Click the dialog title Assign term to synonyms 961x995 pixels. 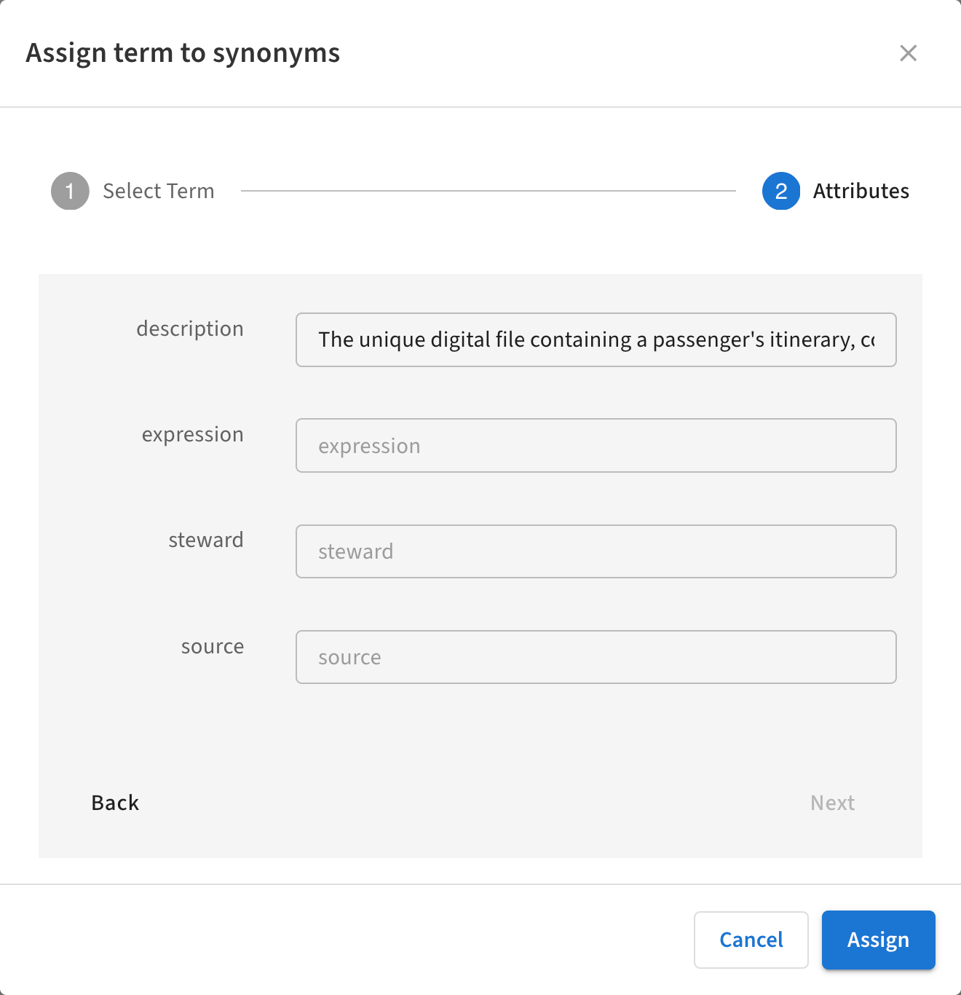coord(183,53)
